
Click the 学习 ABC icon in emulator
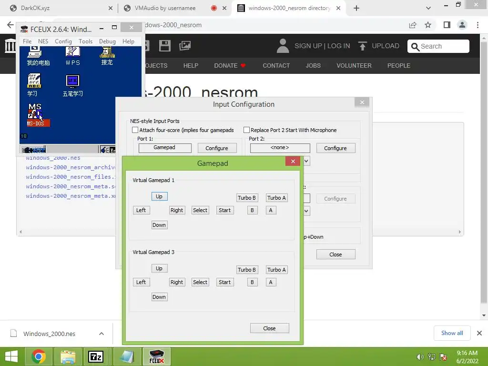pos(34,85)
